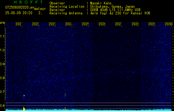The image size is (174, 111).
Task: Select the observer name Masaki Kano
Action: 101,3
